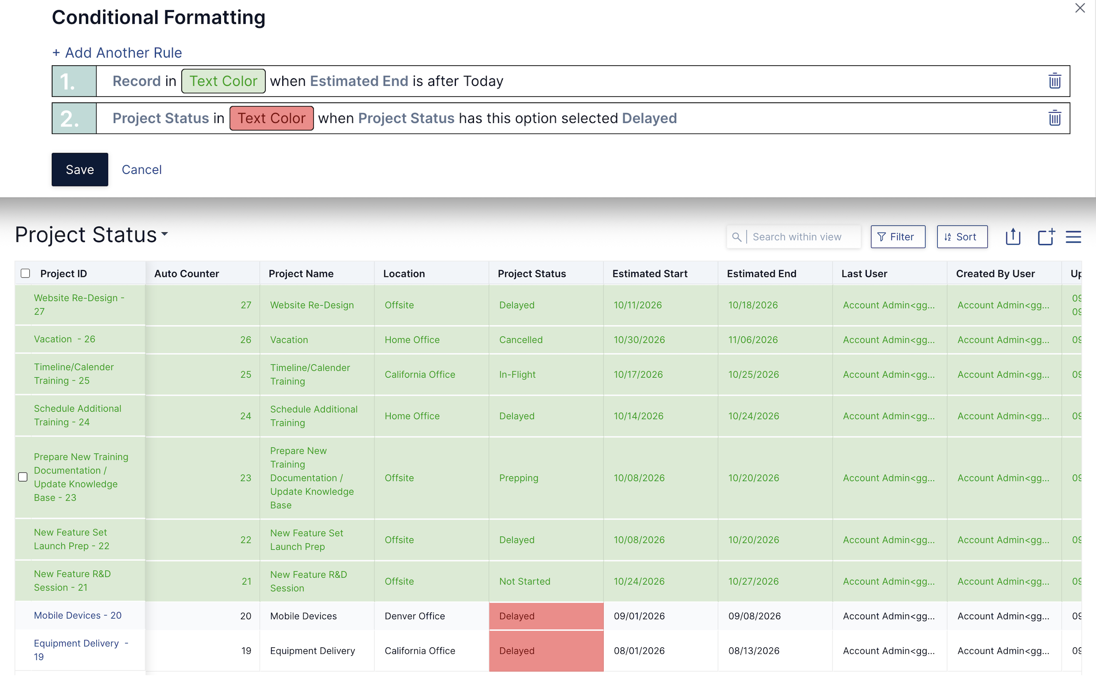The image size is (1096, 684).
Task: Close the Conditional Formatting panel
Action: [x=1080, y=8]
